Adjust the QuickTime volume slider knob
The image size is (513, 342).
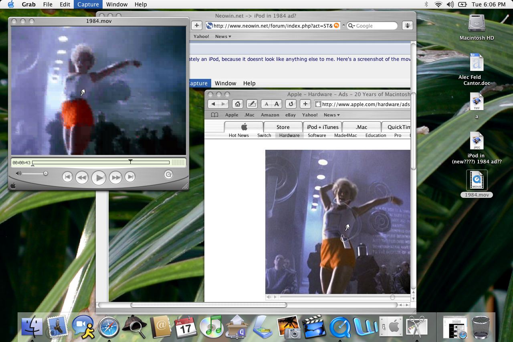(x=46, y=173)
